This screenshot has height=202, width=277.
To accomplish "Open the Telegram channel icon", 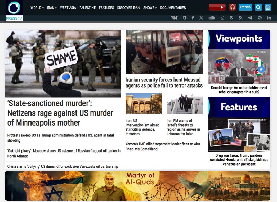I will [250, 18].
